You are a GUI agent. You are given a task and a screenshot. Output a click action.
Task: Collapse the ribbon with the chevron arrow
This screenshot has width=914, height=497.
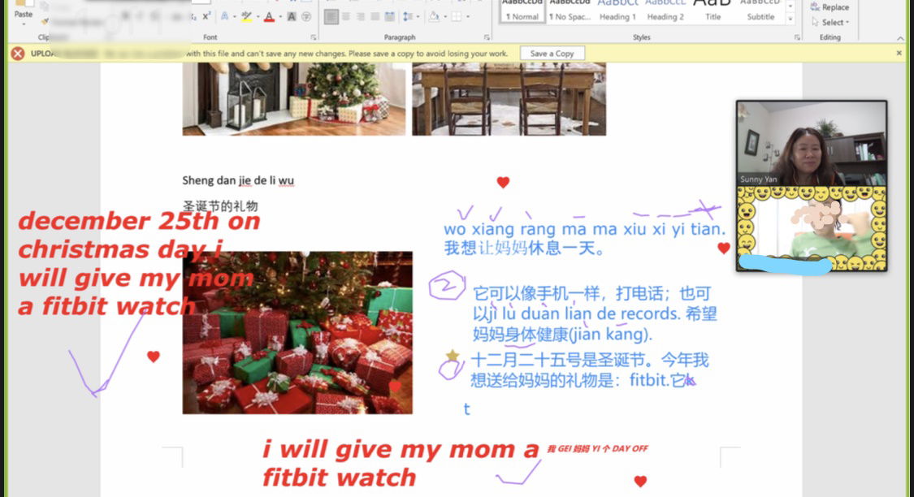(x=899, y=38)
